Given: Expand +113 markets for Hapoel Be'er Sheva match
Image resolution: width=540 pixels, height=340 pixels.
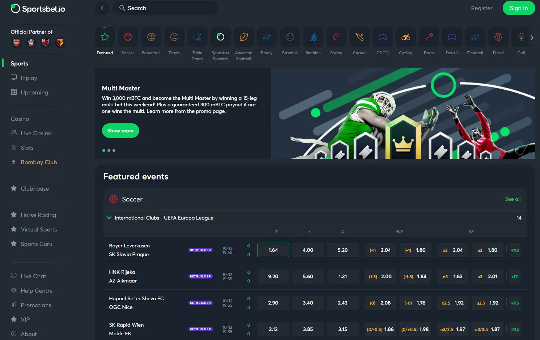Looking at the screenshot, I should coord(515,303).
